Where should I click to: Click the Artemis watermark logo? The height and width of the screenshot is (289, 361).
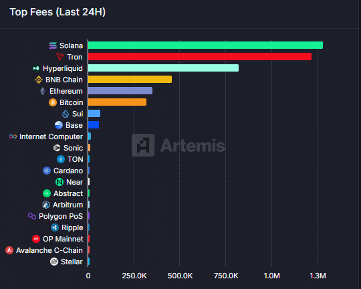178,145
